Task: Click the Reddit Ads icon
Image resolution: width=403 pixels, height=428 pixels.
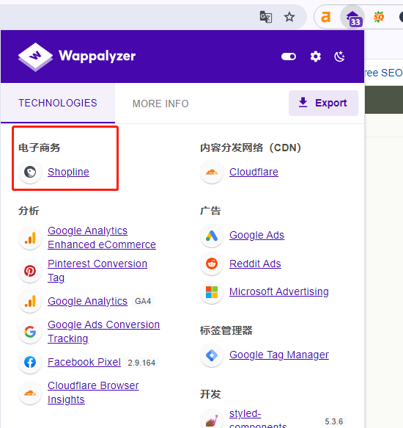Action: click(212, 264)
